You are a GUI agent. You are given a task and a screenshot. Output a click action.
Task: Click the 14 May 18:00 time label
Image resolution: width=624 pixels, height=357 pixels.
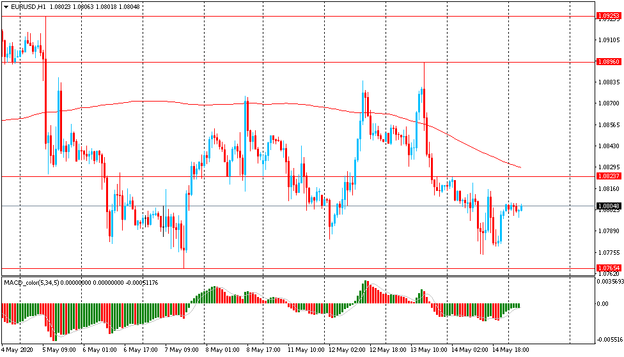tap(510, 350)
